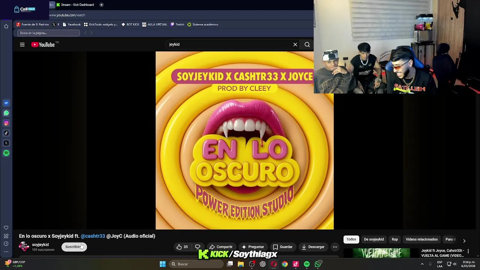Open the YouTube hamburger guide menu
This screenshot has width=480, height=270.
pyautogui.click(x=22, y=45)
